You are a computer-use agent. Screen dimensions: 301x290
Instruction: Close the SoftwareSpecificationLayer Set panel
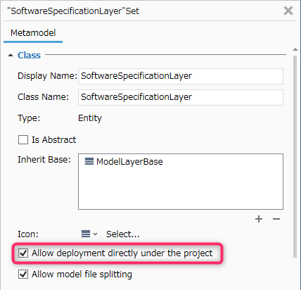(288, 11)
